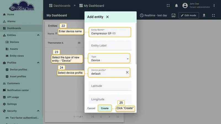
Task: Click the Home icon in the sidebar
Action: [4, 15]
